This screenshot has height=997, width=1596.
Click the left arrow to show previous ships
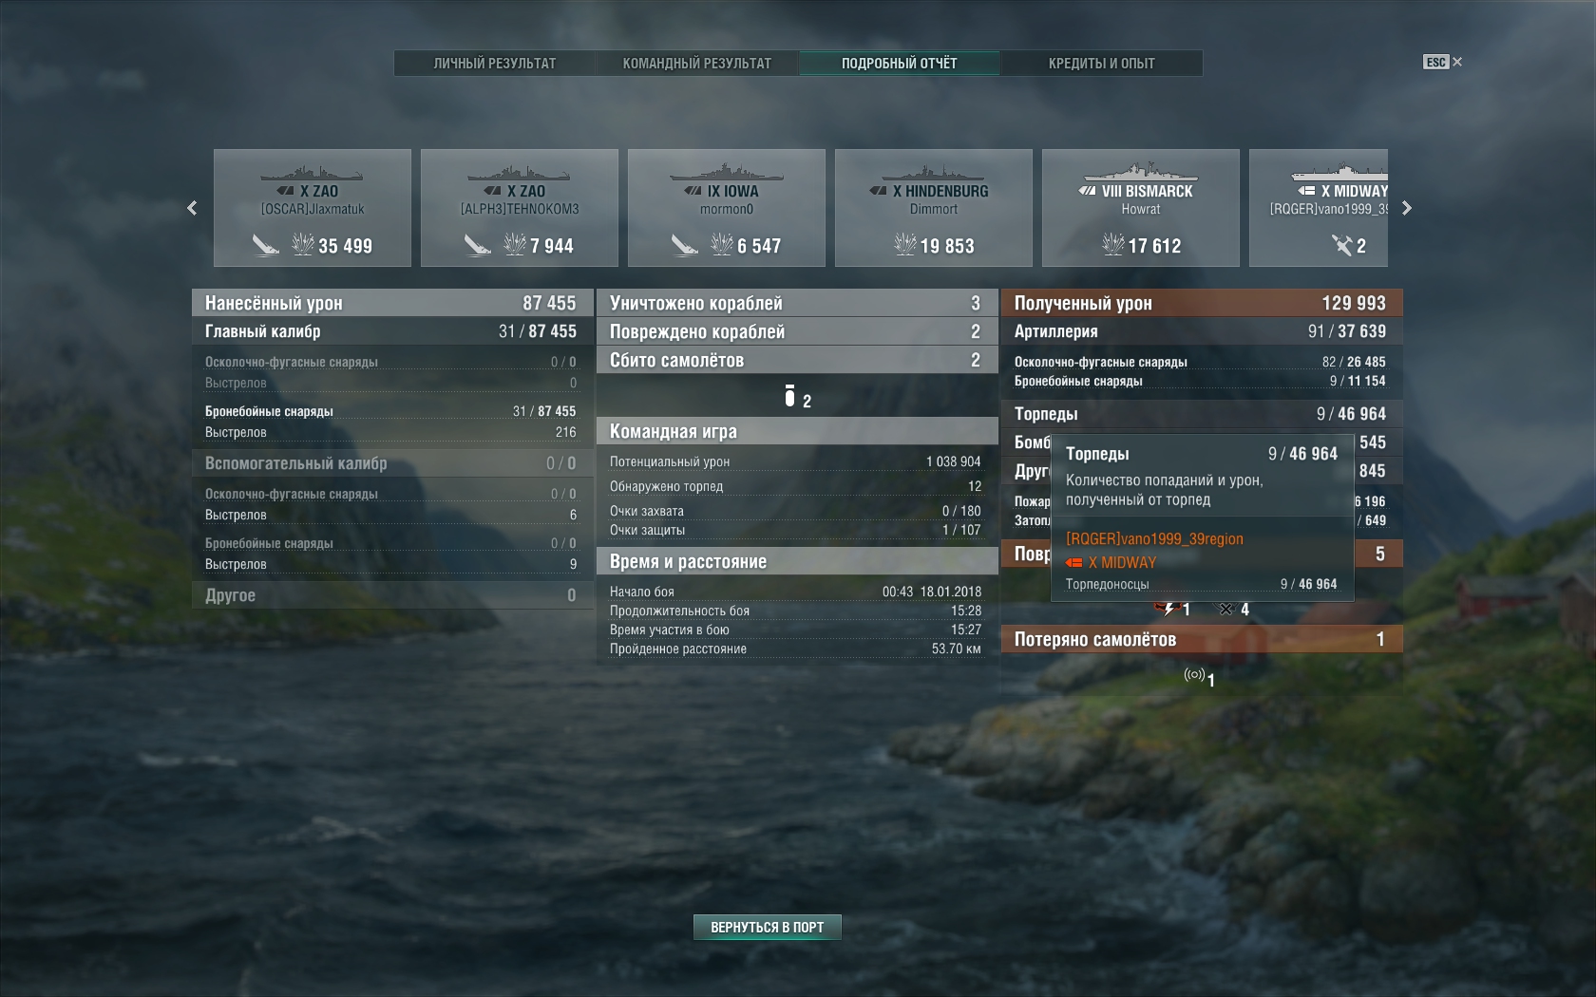[192, 208]
